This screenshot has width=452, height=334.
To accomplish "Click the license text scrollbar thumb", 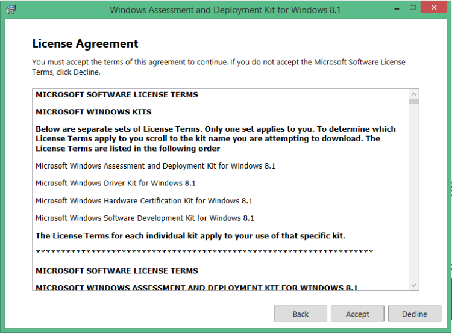I will [x=413, y=102].
